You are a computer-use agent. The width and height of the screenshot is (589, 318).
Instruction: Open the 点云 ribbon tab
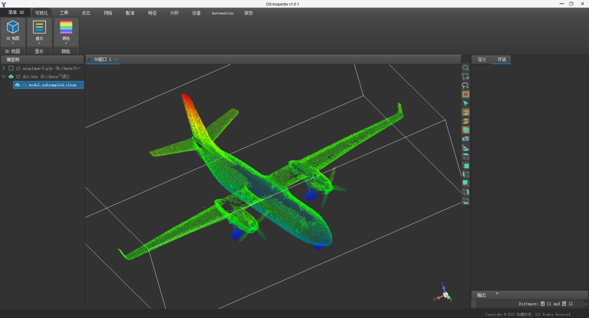86,13
